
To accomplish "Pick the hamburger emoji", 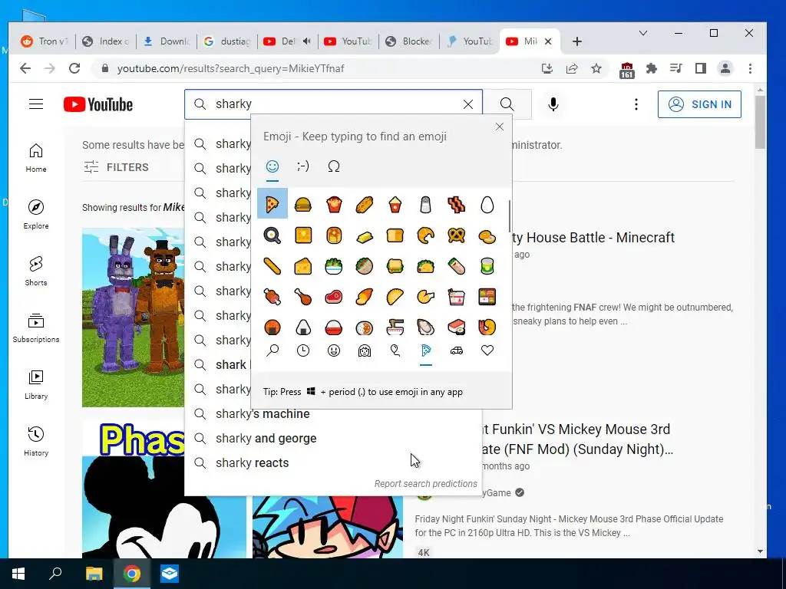I will [x=302, y=204].
